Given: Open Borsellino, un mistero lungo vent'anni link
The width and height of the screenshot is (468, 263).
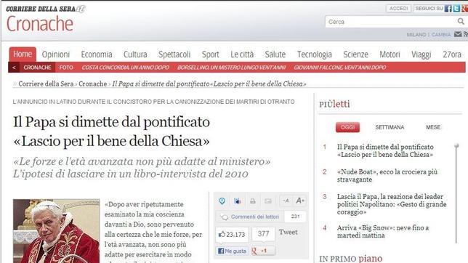Looking at the screenshot, I should point(231,68).
